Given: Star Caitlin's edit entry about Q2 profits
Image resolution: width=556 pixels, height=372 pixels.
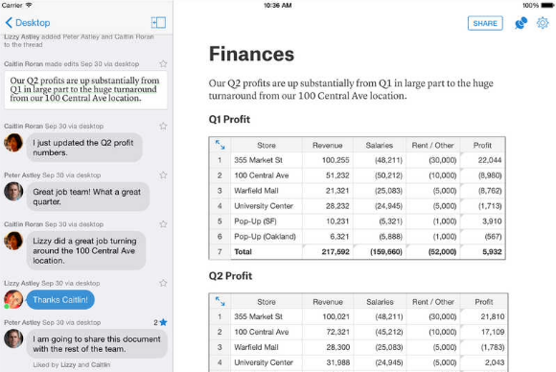Looking at the screenshot, I should pos(163,64).
